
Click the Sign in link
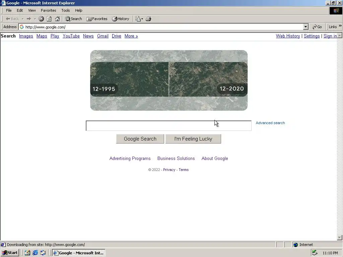(x=330, y=36)
